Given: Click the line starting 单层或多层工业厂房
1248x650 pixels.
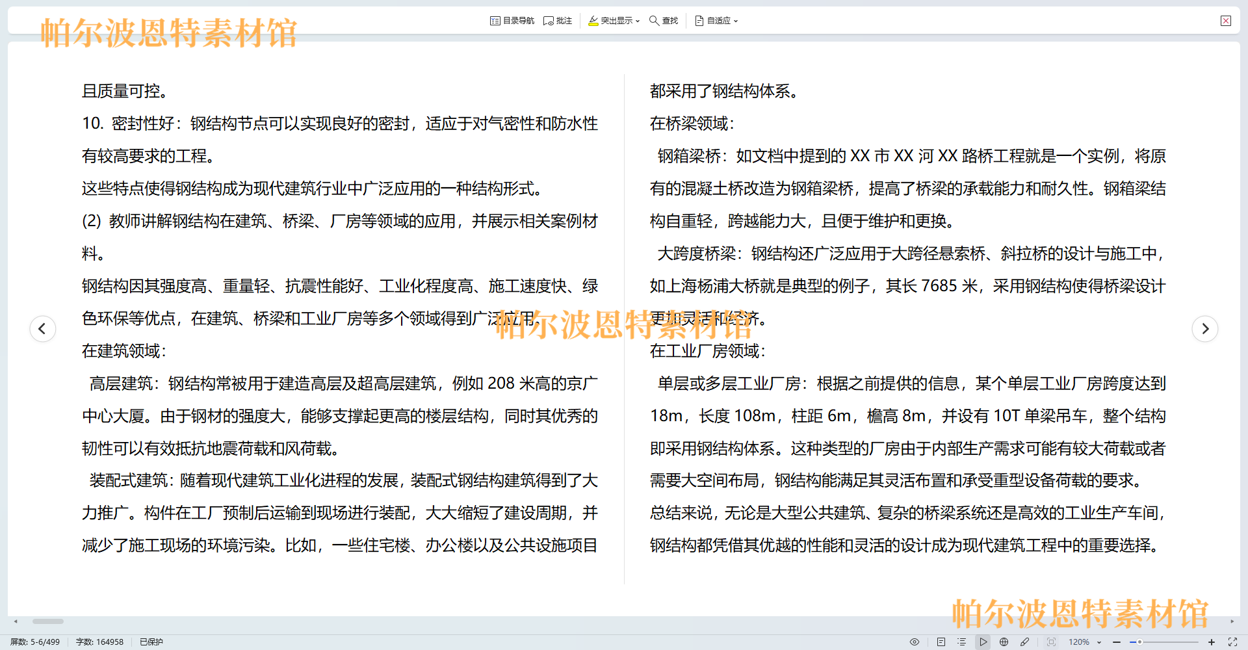Looking at the screenshot, I should [912, 383].
